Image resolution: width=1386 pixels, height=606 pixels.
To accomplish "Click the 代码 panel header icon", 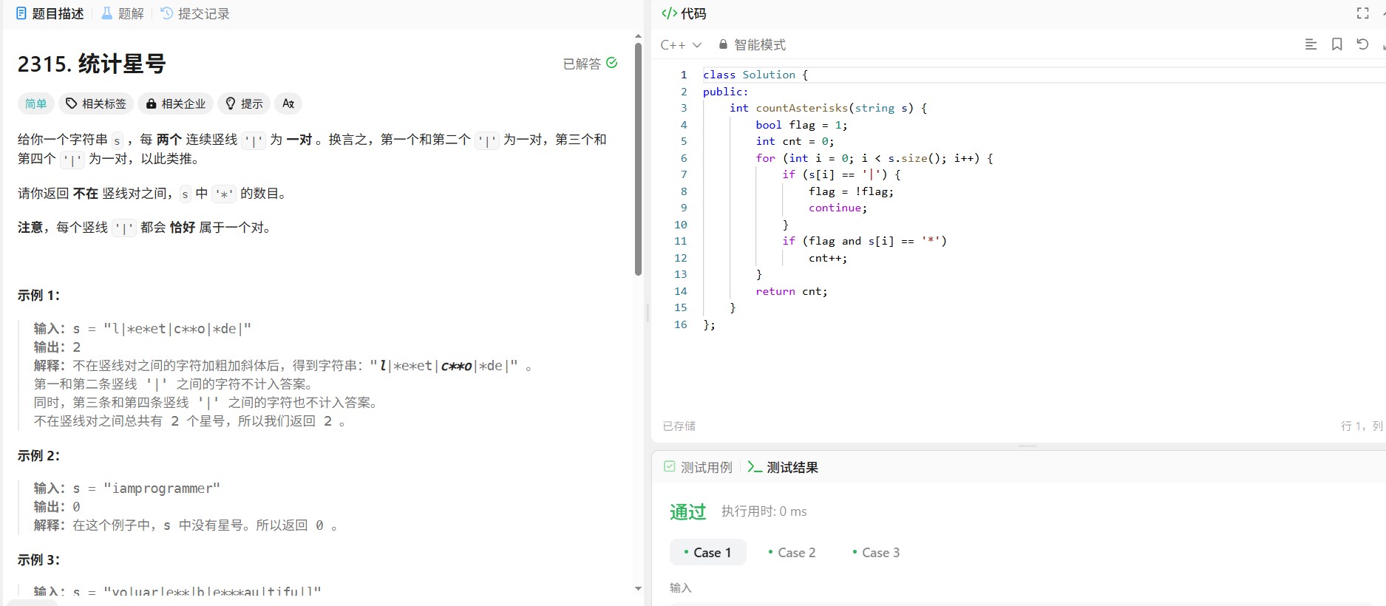I will [669, 13].
